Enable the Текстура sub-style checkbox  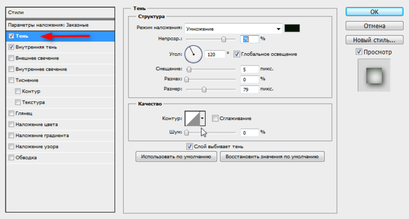tap(18, 102)
